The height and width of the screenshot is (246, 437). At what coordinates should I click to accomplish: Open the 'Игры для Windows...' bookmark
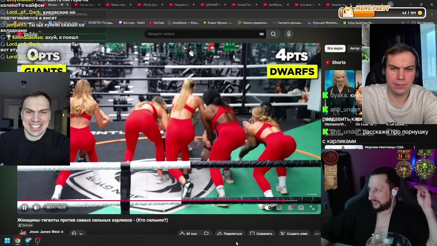click(x=323, y=23)
